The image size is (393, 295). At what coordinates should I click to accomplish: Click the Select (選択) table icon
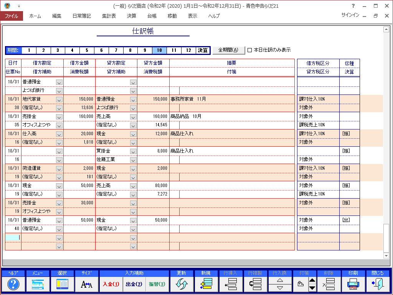[x=62, y=284]
